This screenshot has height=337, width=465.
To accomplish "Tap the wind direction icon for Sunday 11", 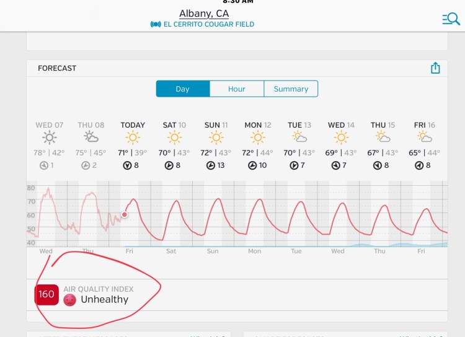I will point(211,165).
